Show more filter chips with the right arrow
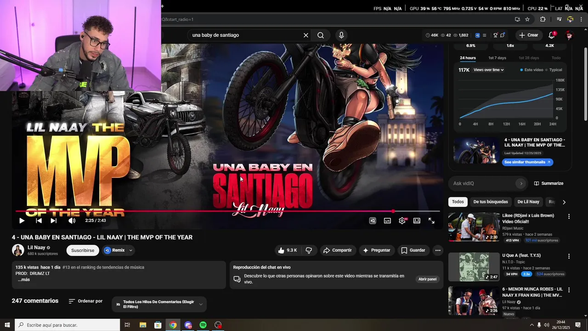The height and width of the screenshot is (331, 588). pos(564,202)
